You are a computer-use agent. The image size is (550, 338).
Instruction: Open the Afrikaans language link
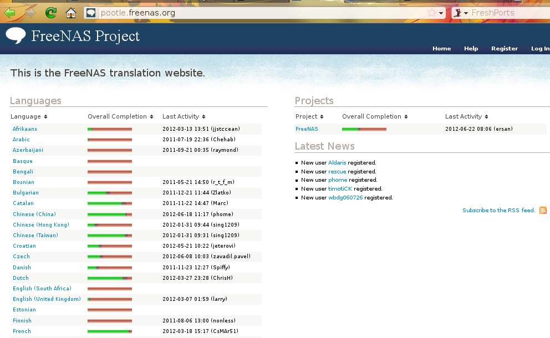pos(25,129)
